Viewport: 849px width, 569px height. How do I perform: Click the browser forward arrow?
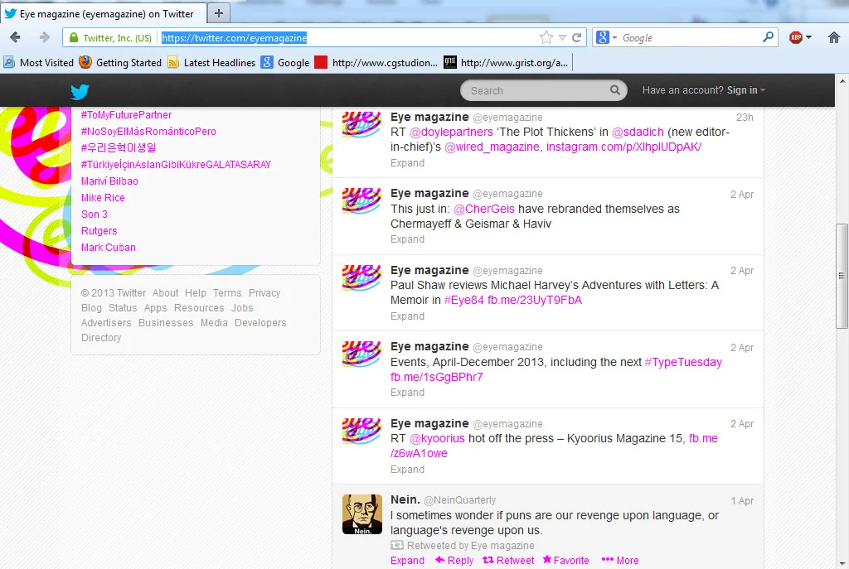45,37
